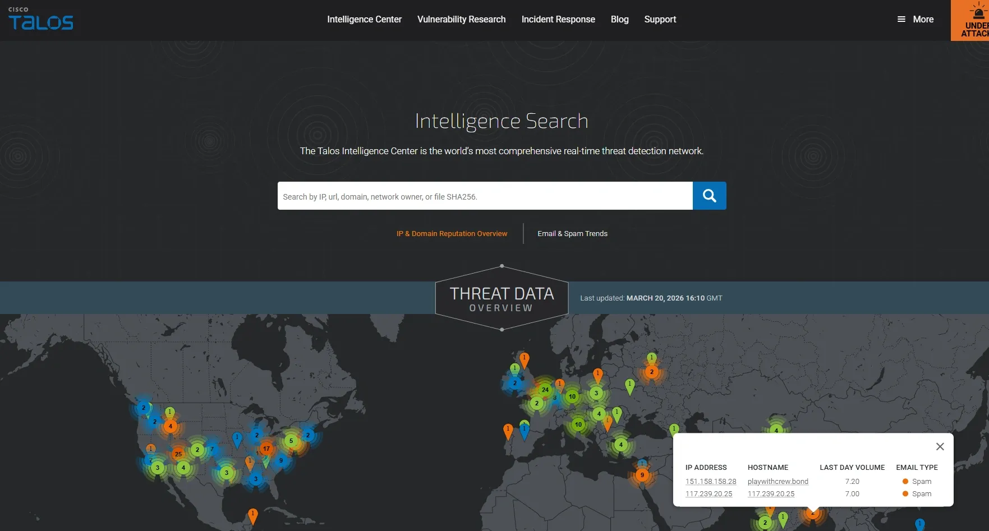989x531 pixels.
Task: Open the Blog page
Action: point(619,20)
